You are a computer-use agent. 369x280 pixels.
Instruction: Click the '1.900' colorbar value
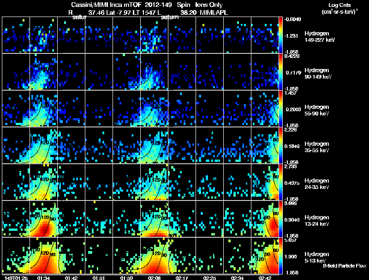tap(291, 257)
